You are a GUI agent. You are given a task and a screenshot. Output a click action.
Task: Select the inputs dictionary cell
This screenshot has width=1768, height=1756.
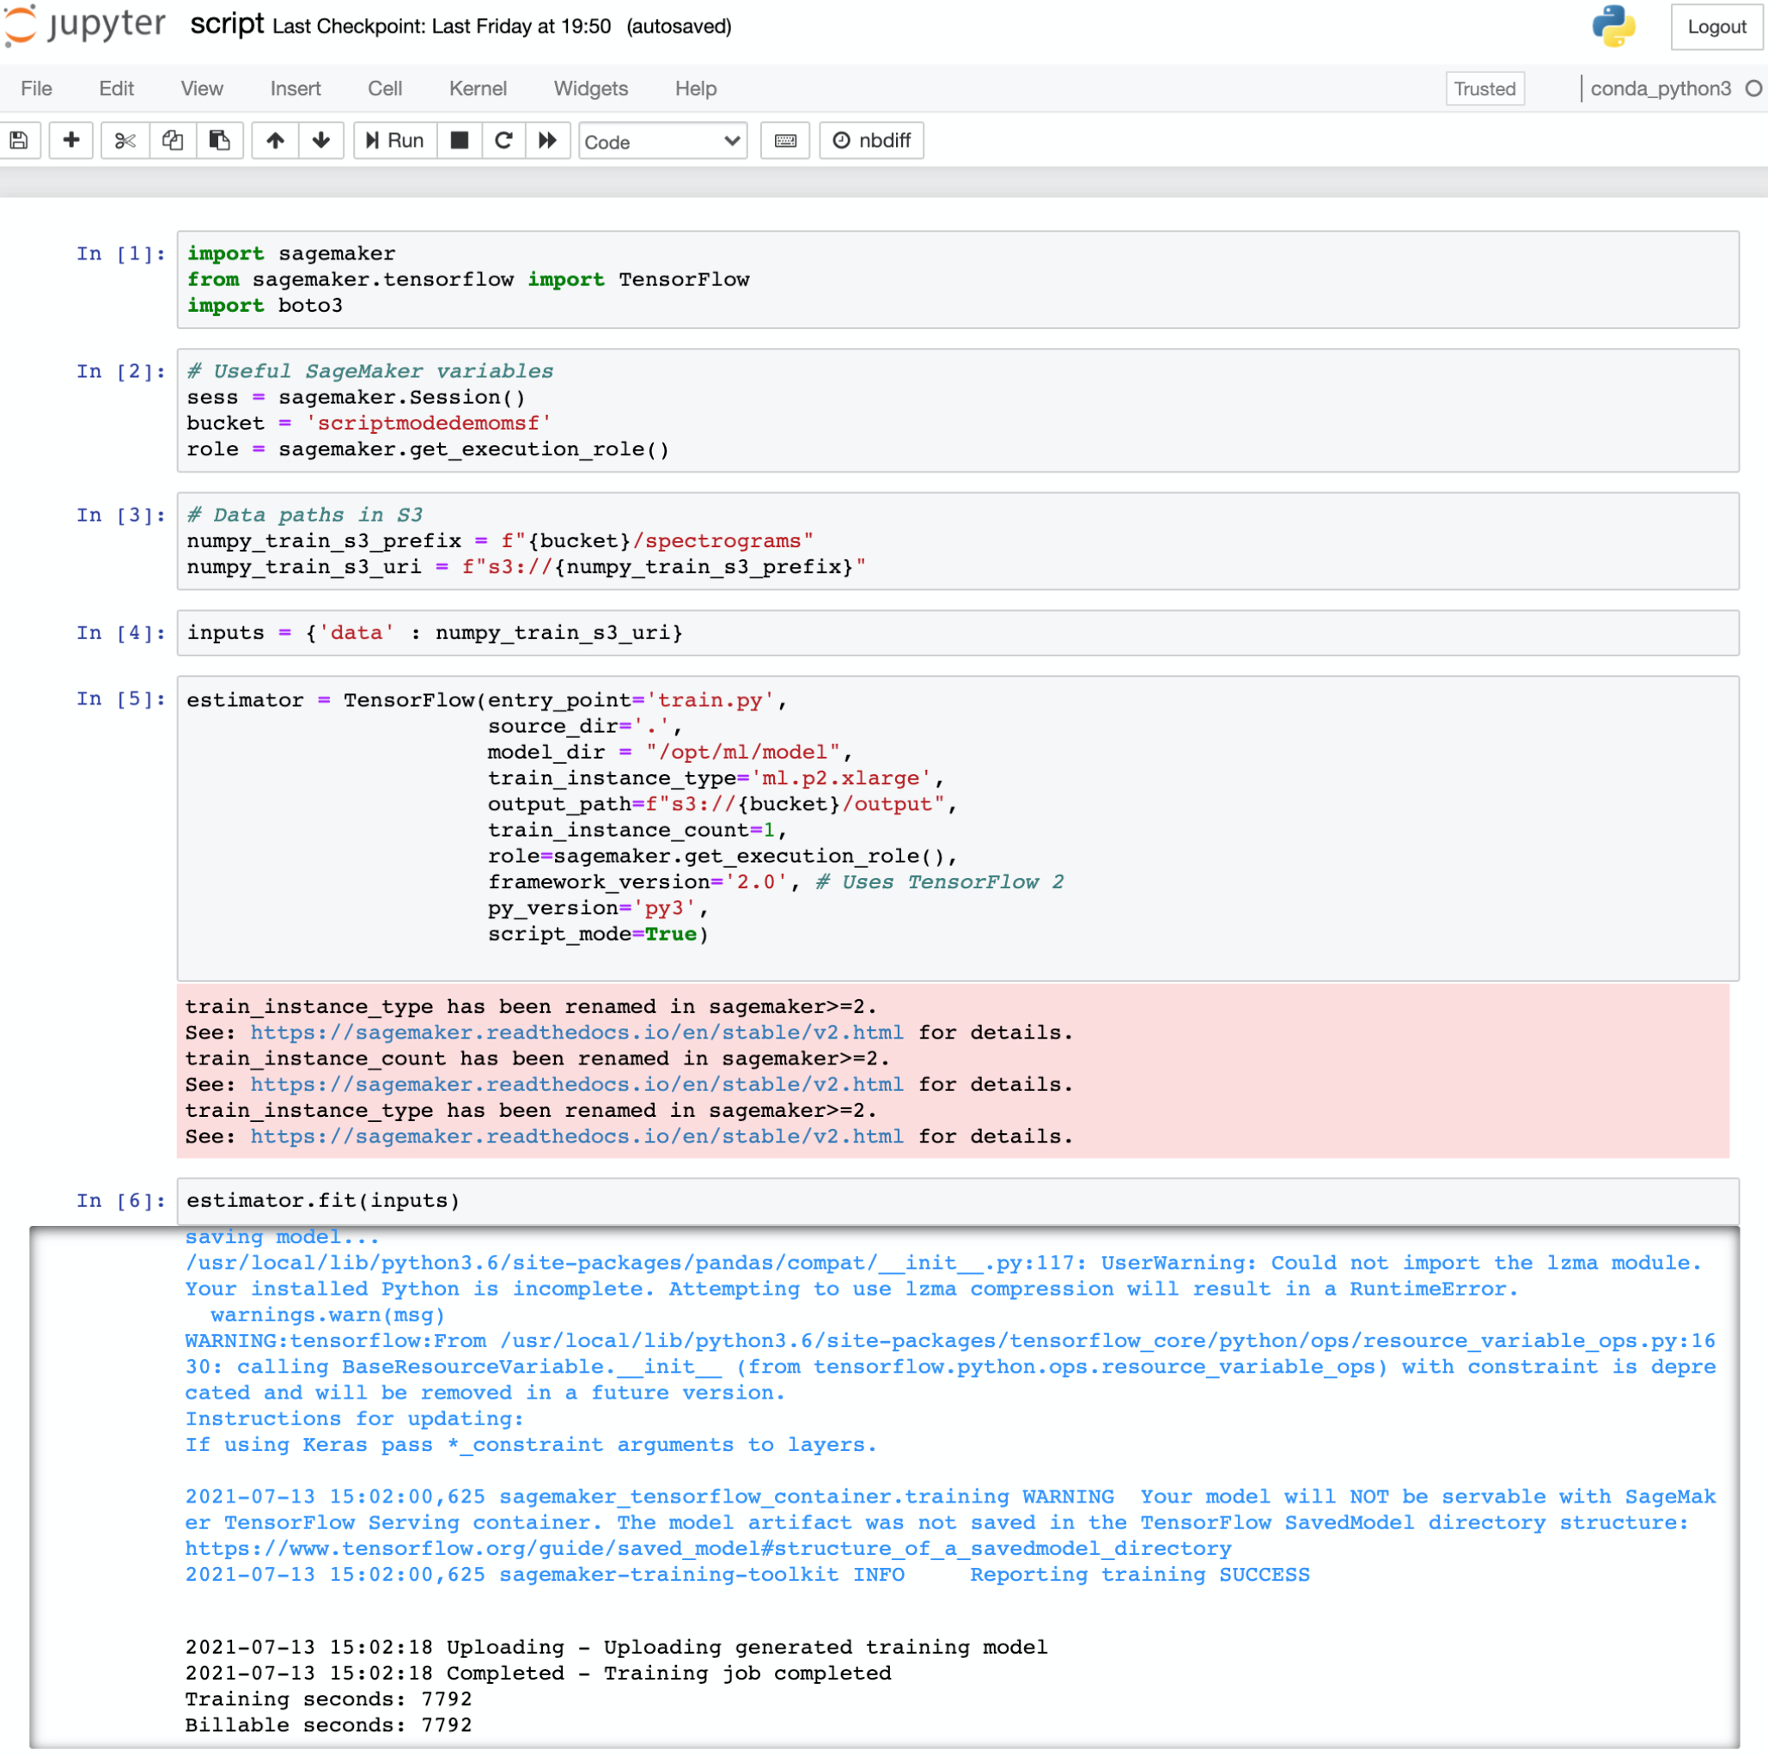tap(957, 633)
